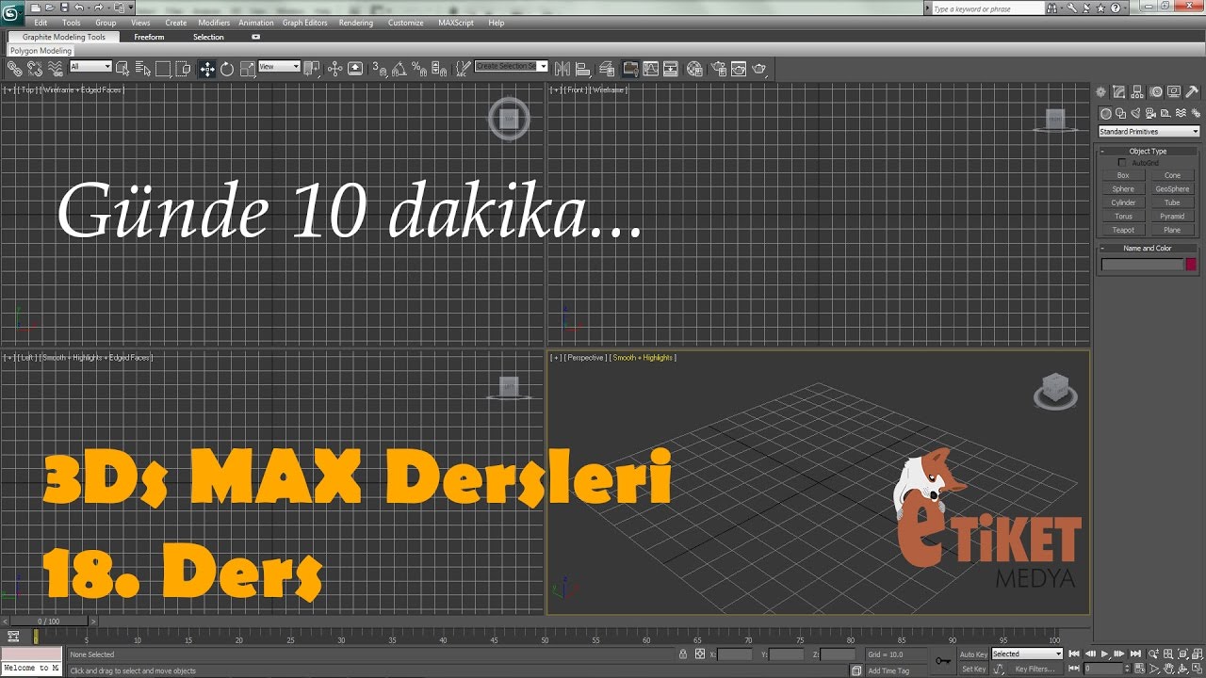Open the Key Filters dialog

point(1034,669)
